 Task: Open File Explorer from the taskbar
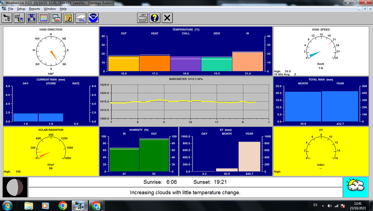[29, 205]
